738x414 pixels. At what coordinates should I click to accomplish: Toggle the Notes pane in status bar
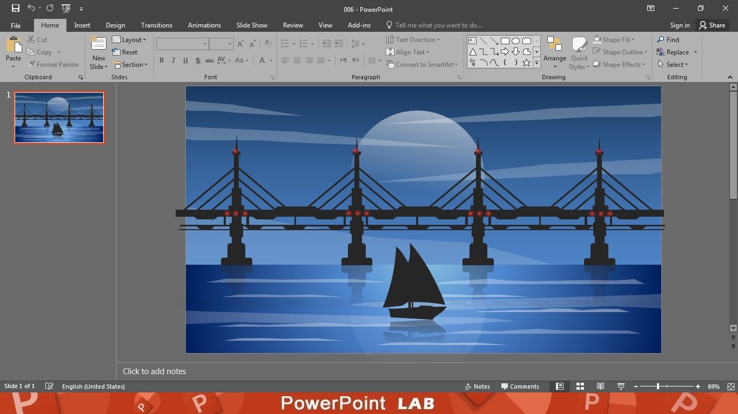tap(478, 387)
